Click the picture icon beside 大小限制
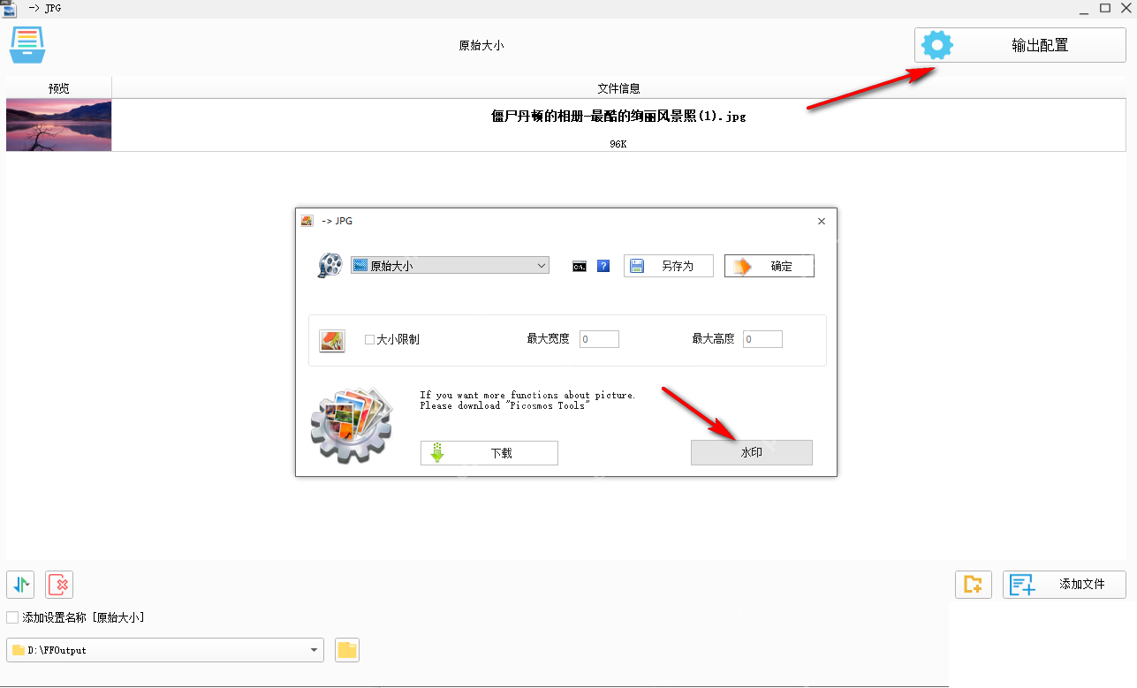 tap(332, 340)
